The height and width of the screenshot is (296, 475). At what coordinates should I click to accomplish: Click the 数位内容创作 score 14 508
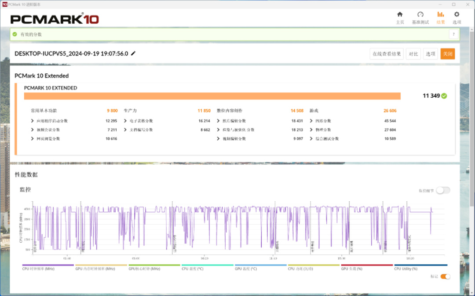[297, 111]
